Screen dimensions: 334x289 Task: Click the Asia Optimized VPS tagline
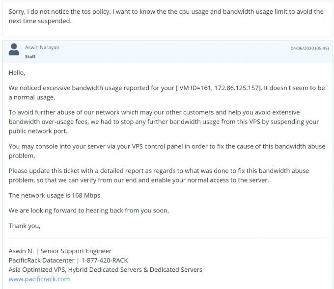(106, 270)
